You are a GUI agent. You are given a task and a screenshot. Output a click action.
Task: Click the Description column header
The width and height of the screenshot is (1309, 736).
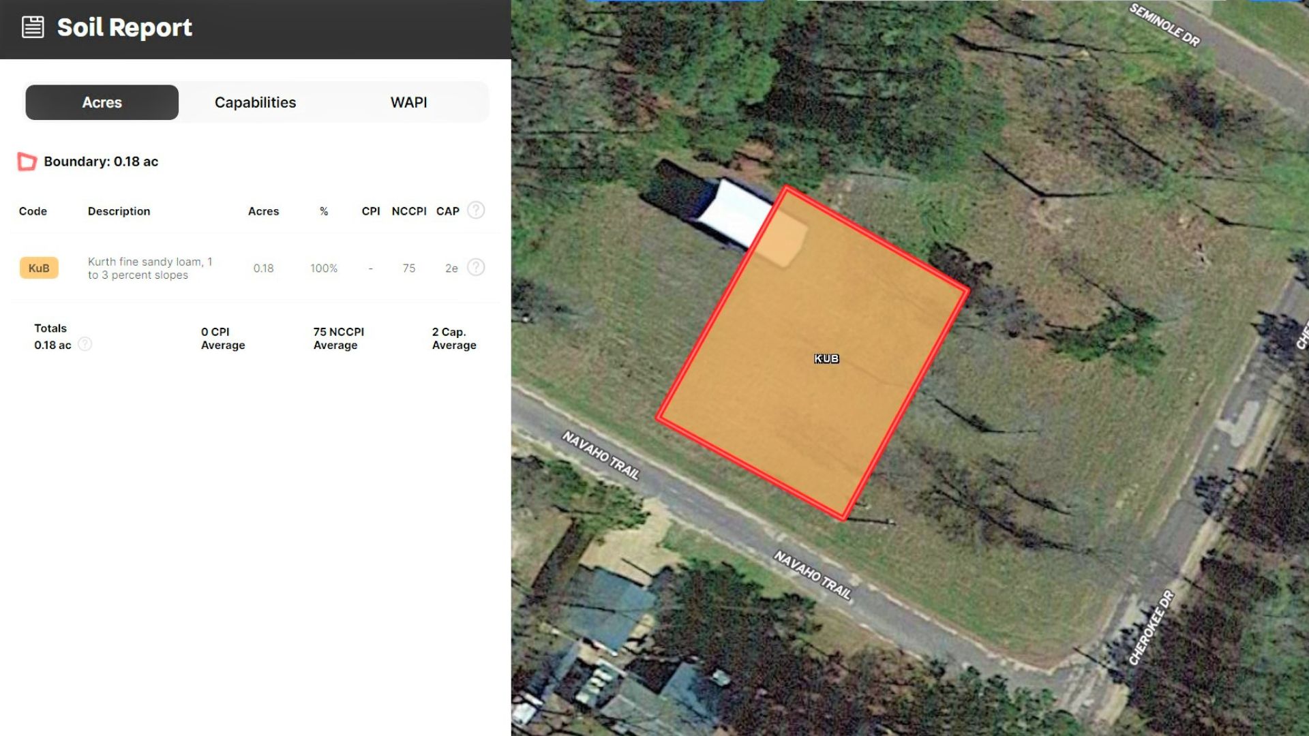119,211
